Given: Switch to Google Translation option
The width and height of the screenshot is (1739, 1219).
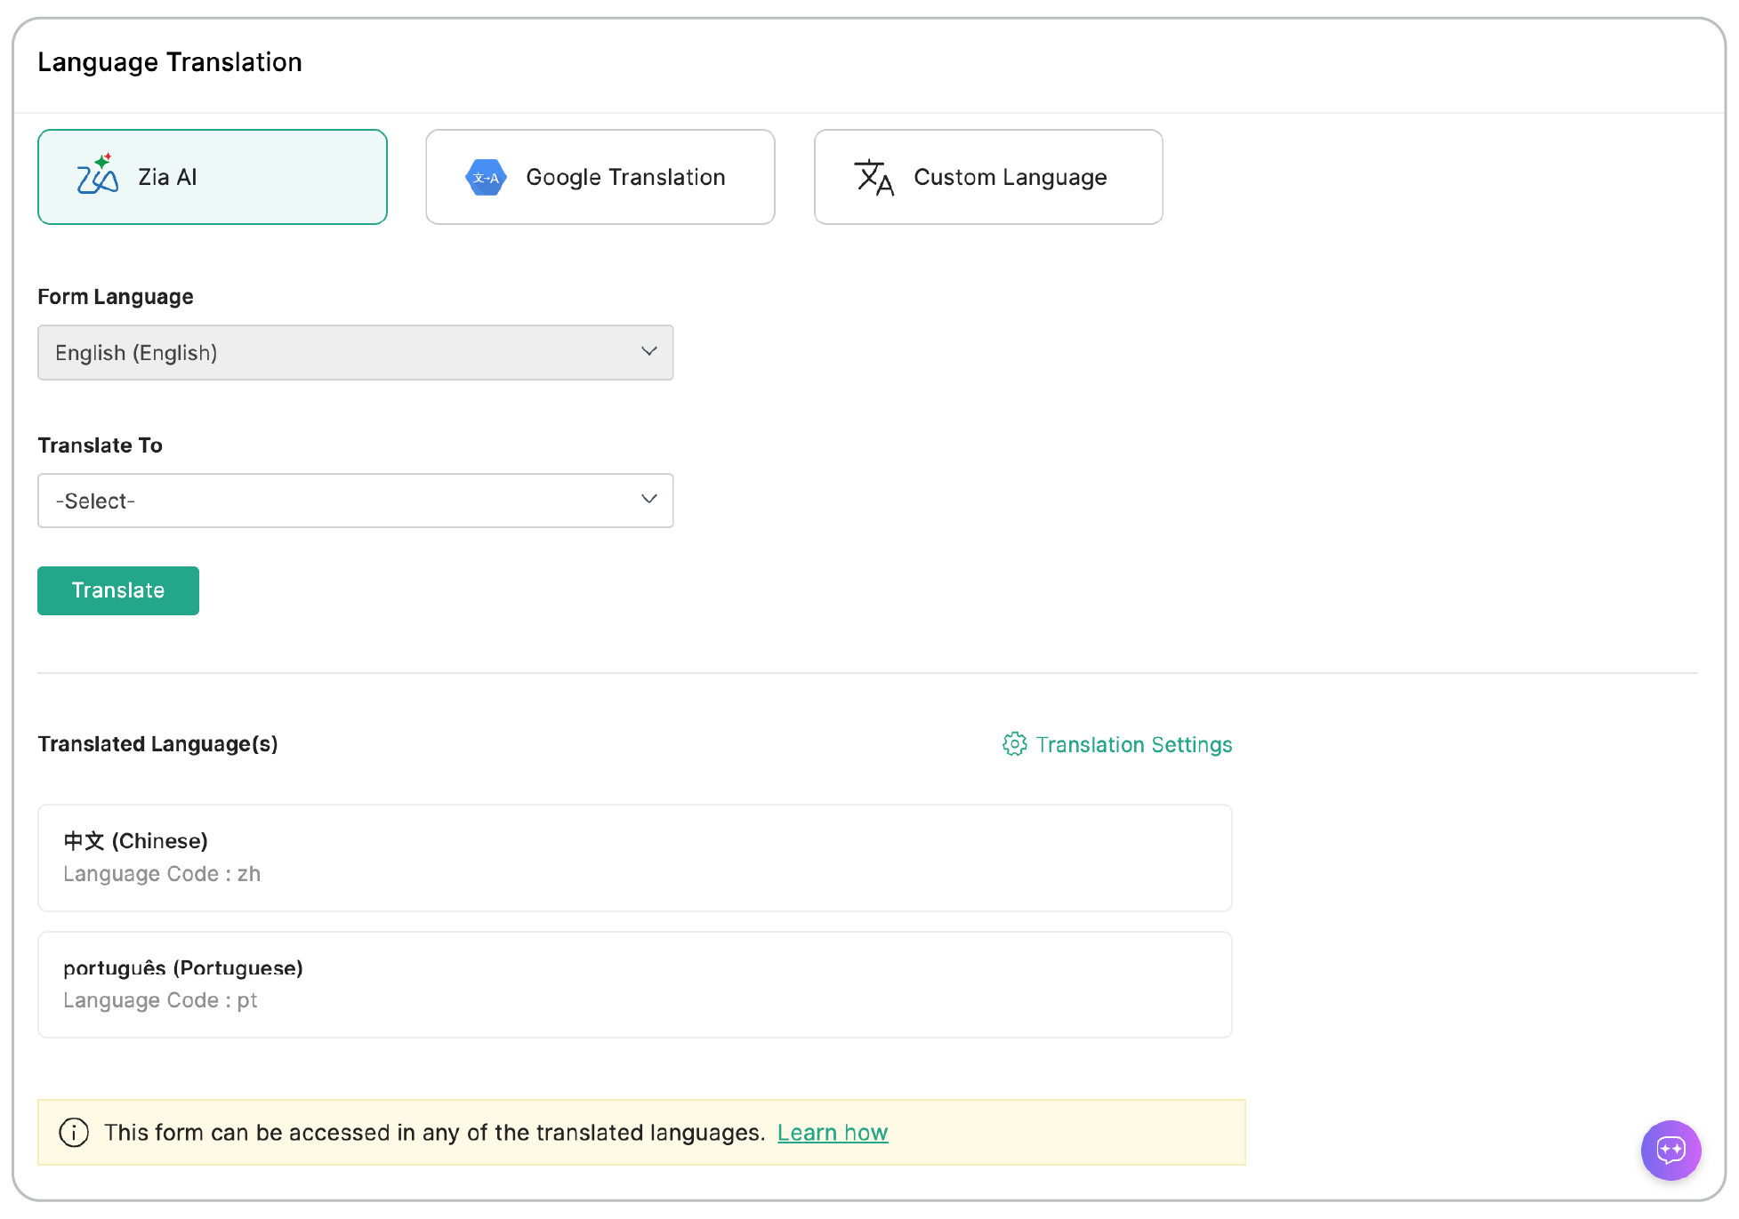Looking at the screenshot, I should pos(600,177).
